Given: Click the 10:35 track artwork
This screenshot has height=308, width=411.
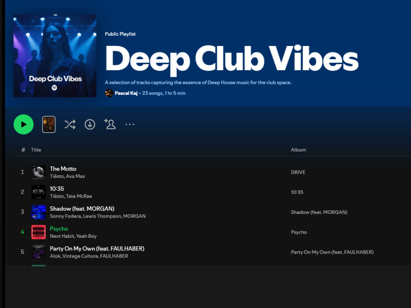Looking at the screenshot, I should 39,192.
